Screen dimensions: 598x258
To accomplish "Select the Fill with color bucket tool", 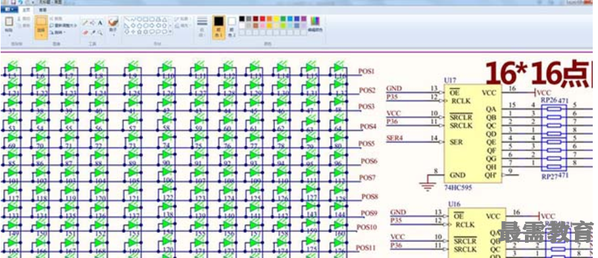I will 92,22.
